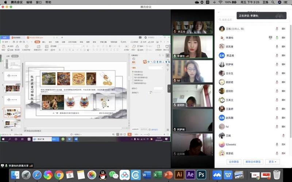Collapse the side video strip arrow
This screenshot has height=182, width=292.
click(169, 88)
